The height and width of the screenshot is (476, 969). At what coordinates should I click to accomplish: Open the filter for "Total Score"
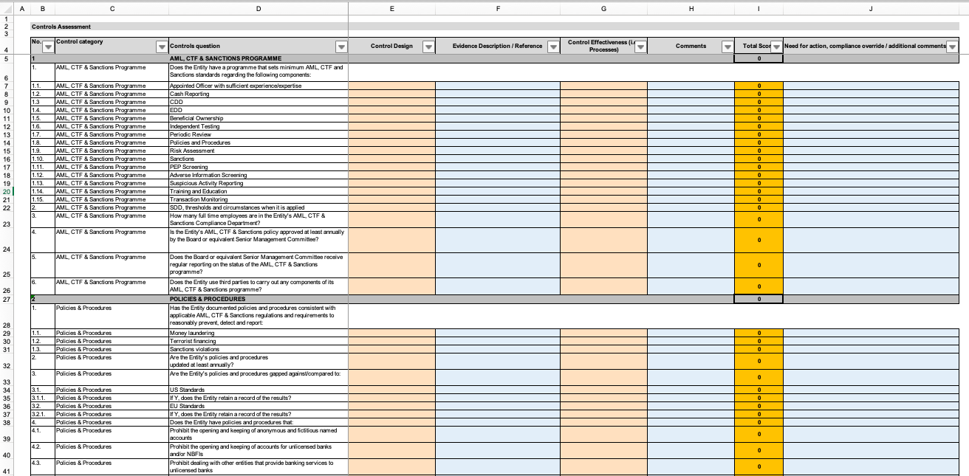[775, 46]
